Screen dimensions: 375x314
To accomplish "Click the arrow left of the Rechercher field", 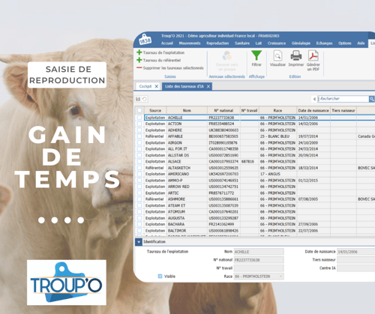I will click(314, 99).
